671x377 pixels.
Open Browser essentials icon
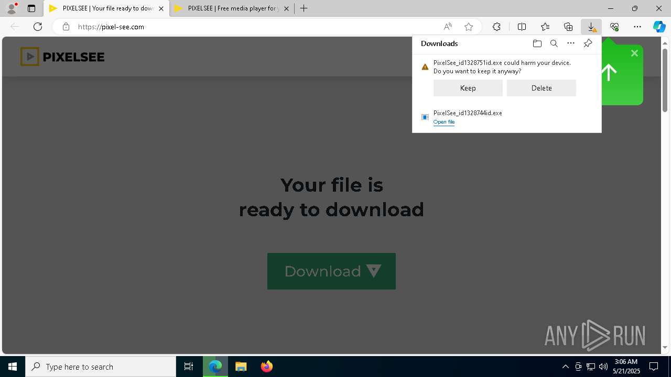[x=614, y=27]
